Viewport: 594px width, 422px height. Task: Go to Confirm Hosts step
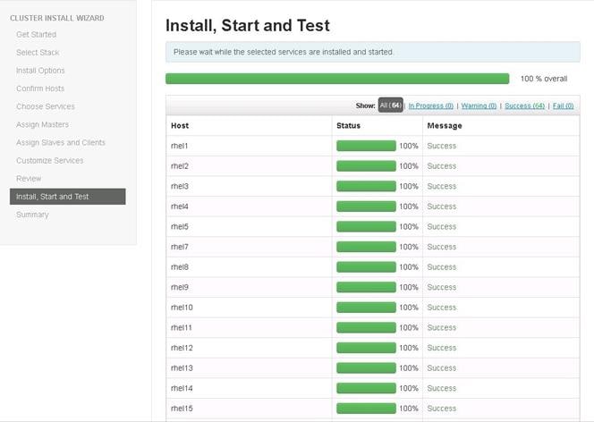(40, 89)
